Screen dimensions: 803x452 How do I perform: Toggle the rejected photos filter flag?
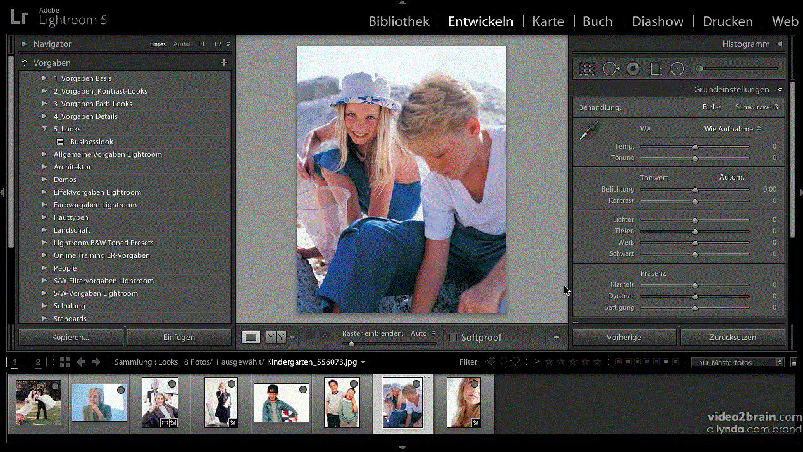[516, 362]
